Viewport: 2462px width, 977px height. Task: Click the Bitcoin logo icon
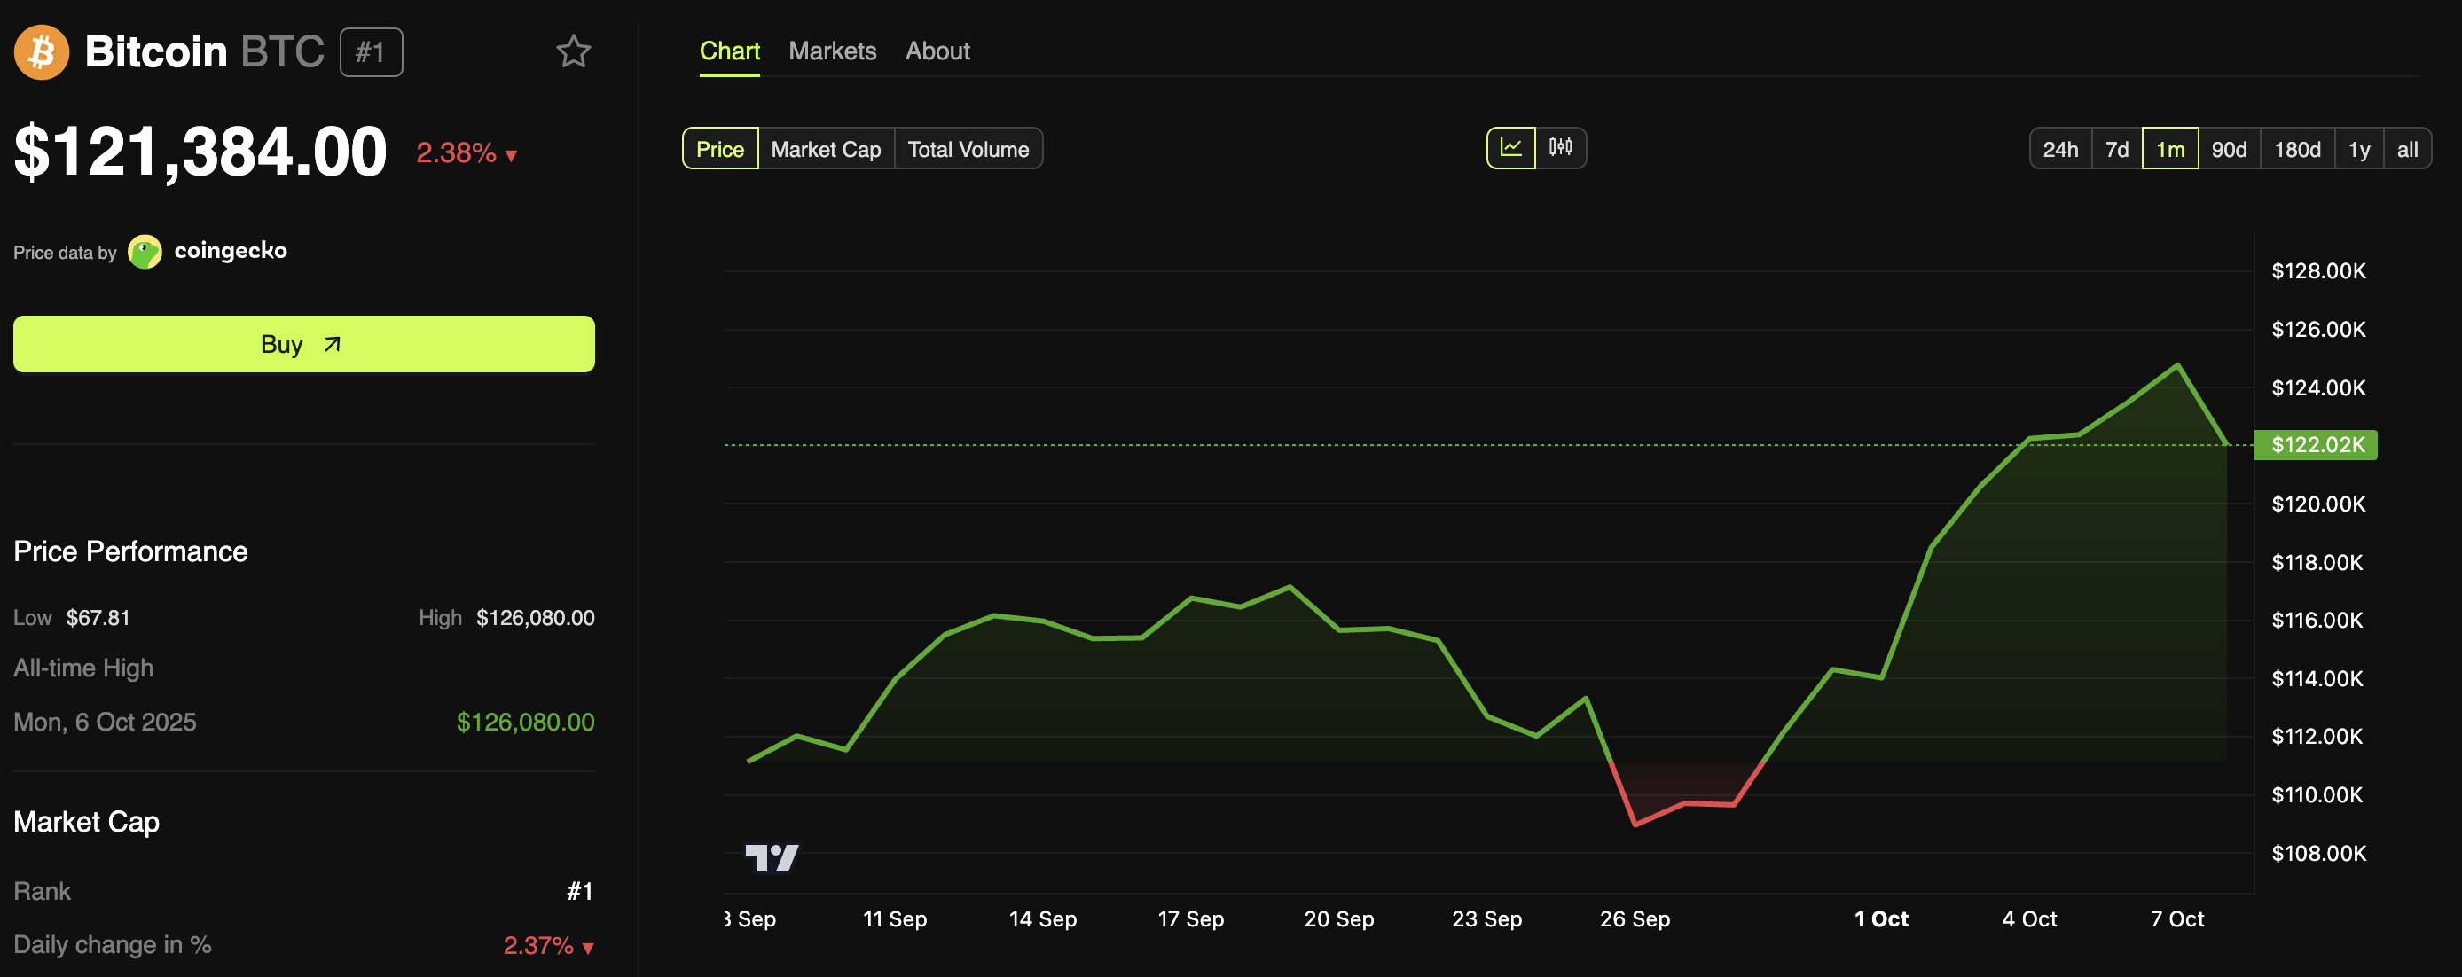click(40, 51)
